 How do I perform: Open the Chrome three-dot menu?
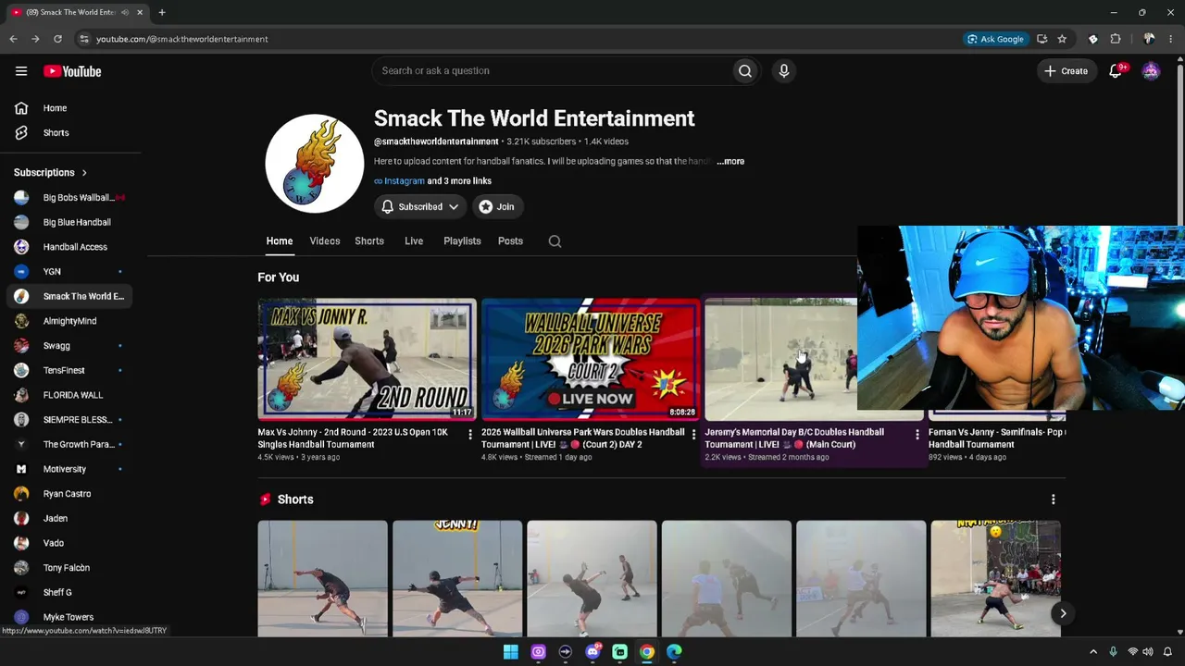tap(1171, 39)
